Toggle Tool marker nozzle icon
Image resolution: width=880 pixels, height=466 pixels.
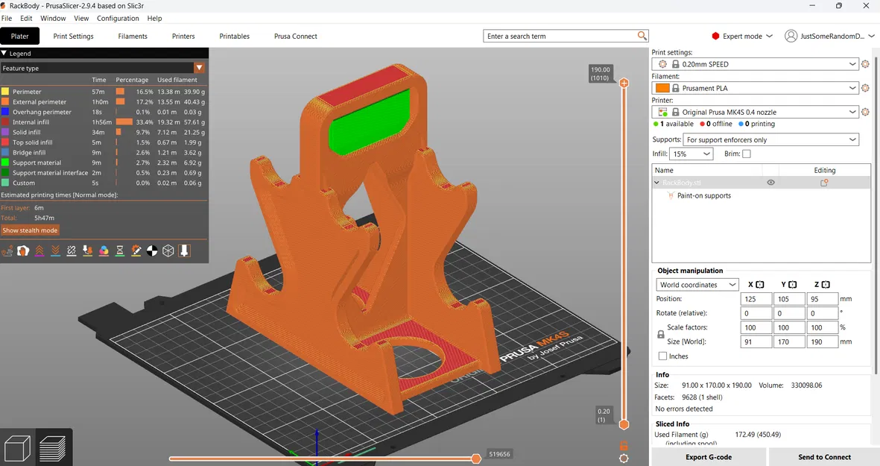[x=184, y=251]
